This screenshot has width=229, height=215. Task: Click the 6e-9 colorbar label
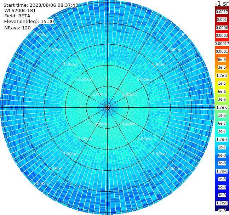tap(222, 187)
